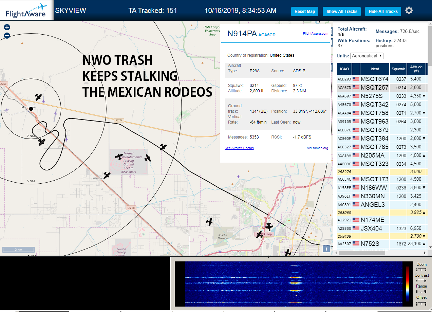Zoom in the map with plus icon
The height and width of the screenshot is (312, 432).
click(x=7, y=27)
